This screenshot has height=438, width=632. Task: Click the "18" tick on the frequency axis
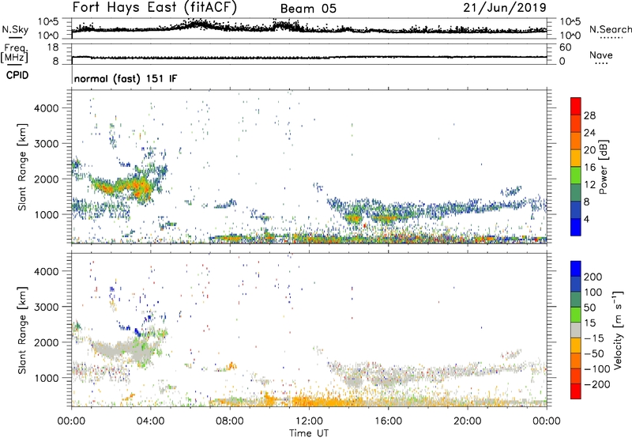pos(53,47)
